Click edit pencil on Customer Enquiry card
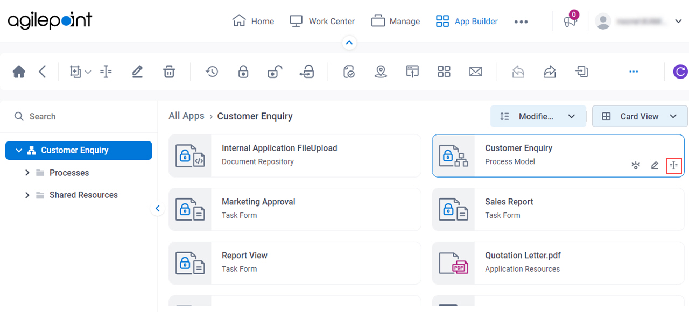 655,166
